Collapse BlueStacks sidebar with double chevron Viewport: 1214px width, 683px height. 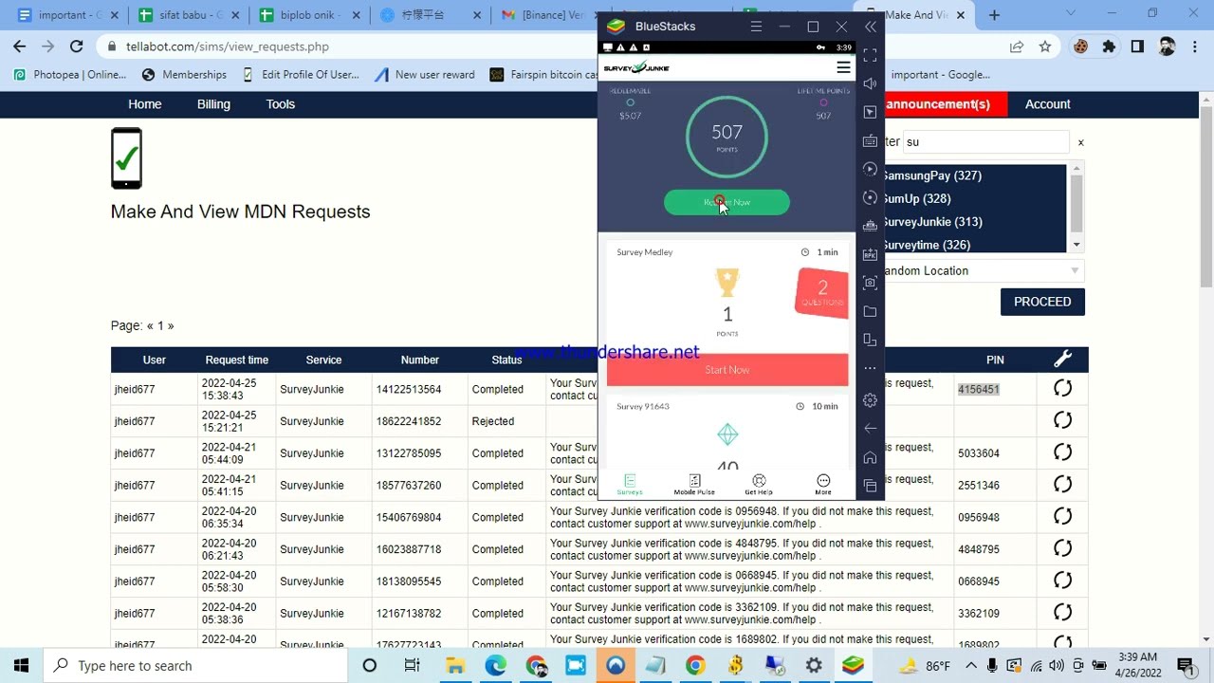point(871,27)
